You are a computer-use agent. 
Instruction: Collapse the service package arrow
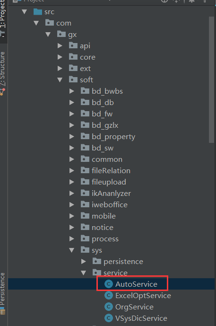point(84,273)
